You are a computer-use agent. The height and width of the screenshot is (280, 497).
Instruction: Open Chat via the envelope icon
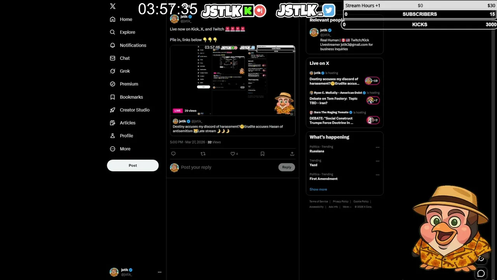(113, 58)
